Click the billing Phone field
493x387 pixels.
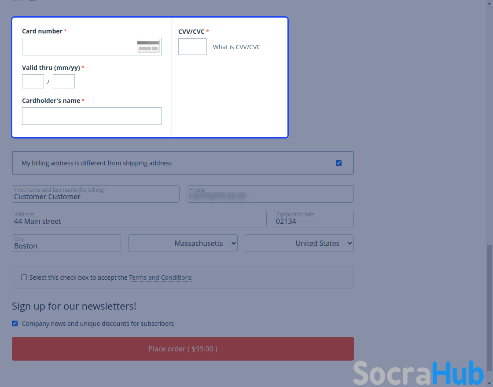270,194
